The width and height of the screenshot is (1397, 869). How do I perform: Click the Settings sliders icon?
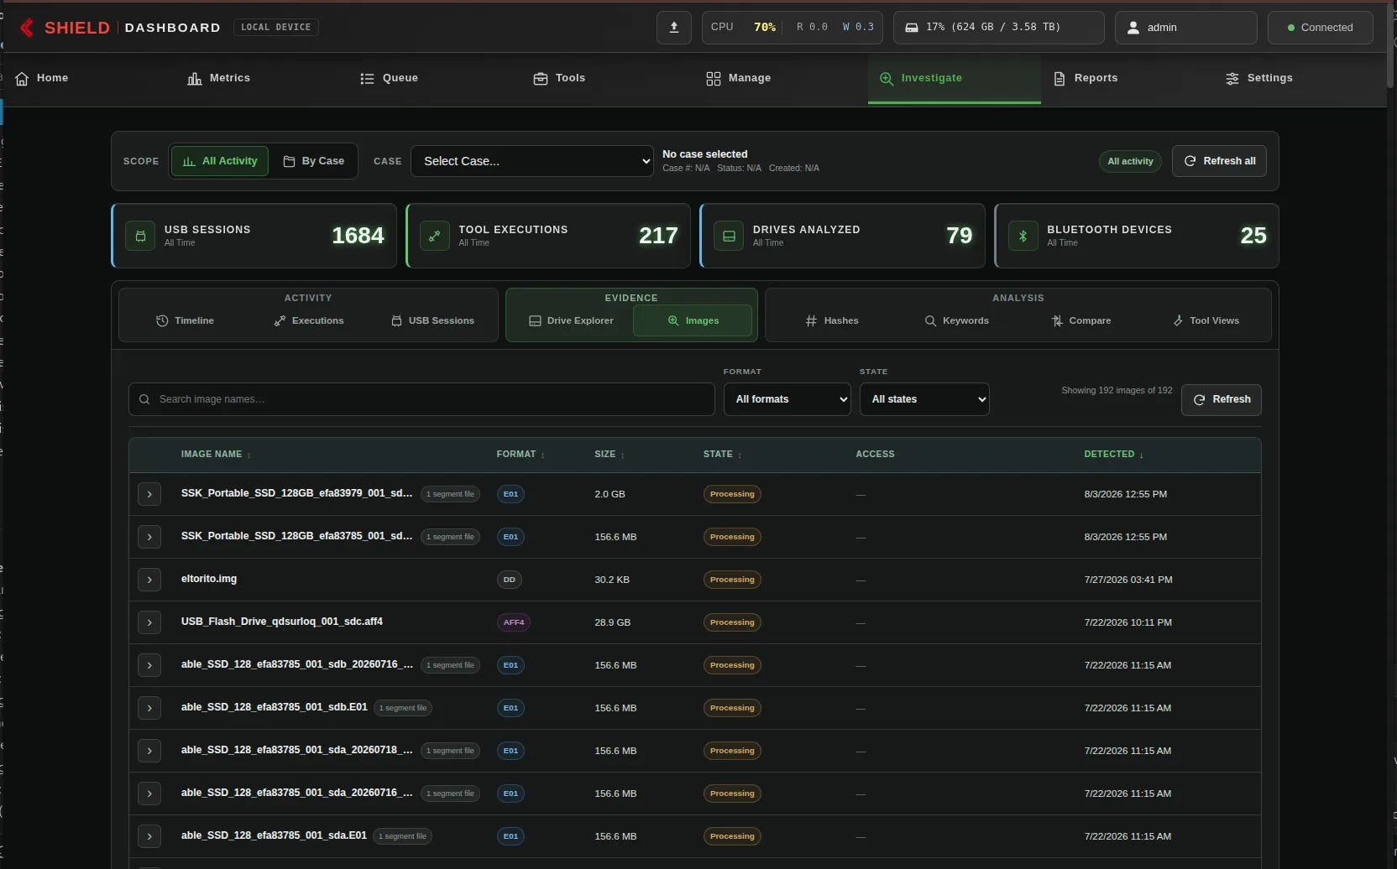coord(1232,78)
